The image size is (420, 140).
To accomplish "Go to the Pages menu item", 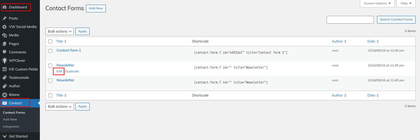I will coord(14,44).
